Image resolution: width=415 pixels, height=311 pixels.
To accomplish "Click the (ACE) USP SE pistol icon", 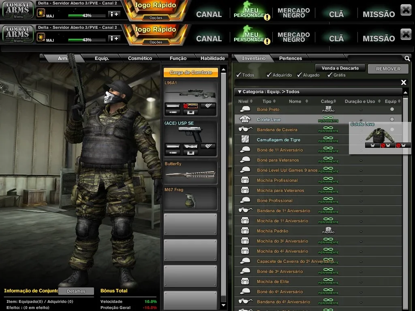I will point(190,134).
